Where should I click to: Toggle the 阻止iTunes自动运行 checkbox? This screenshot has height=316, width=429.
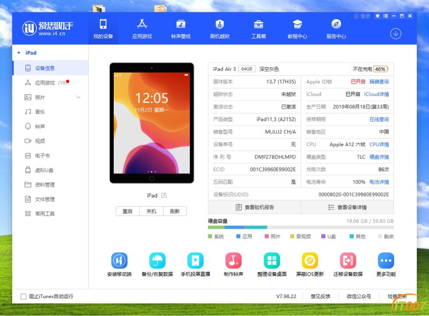(24, 297)
